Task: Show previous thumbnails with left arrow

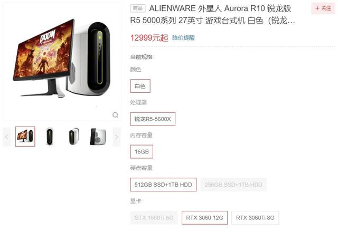Action: pyautogui.click(x=7, y=137)
